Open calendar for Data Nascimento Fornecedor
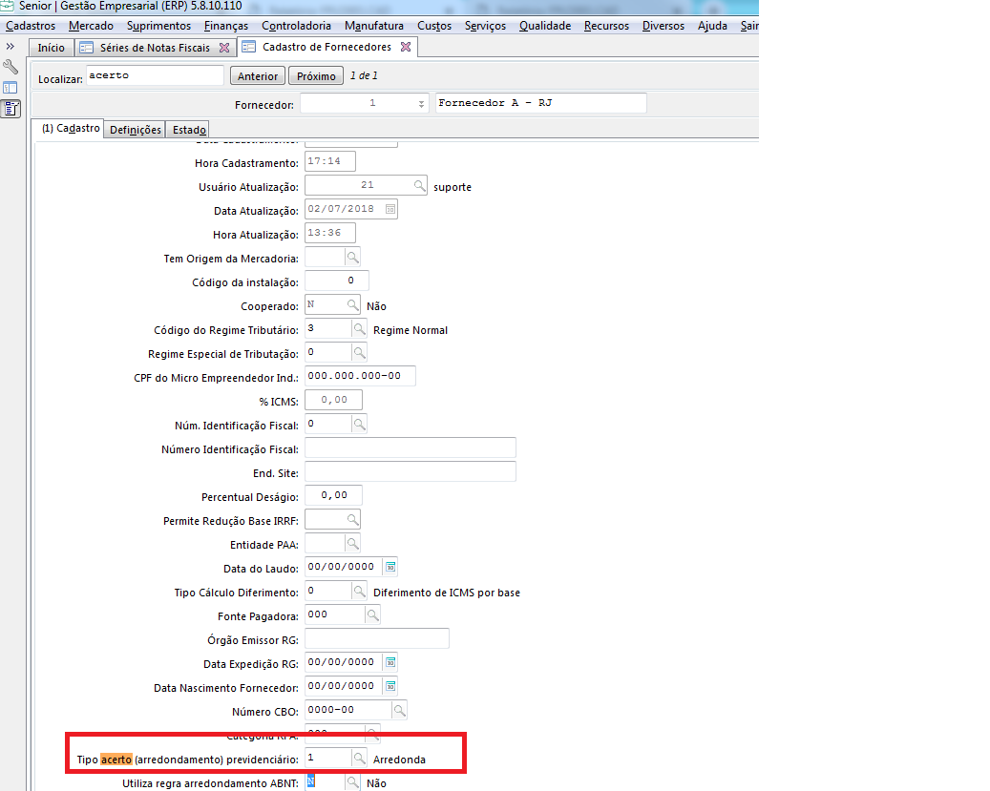The height and width of the screenshot is (791, 990). point(390,686)
